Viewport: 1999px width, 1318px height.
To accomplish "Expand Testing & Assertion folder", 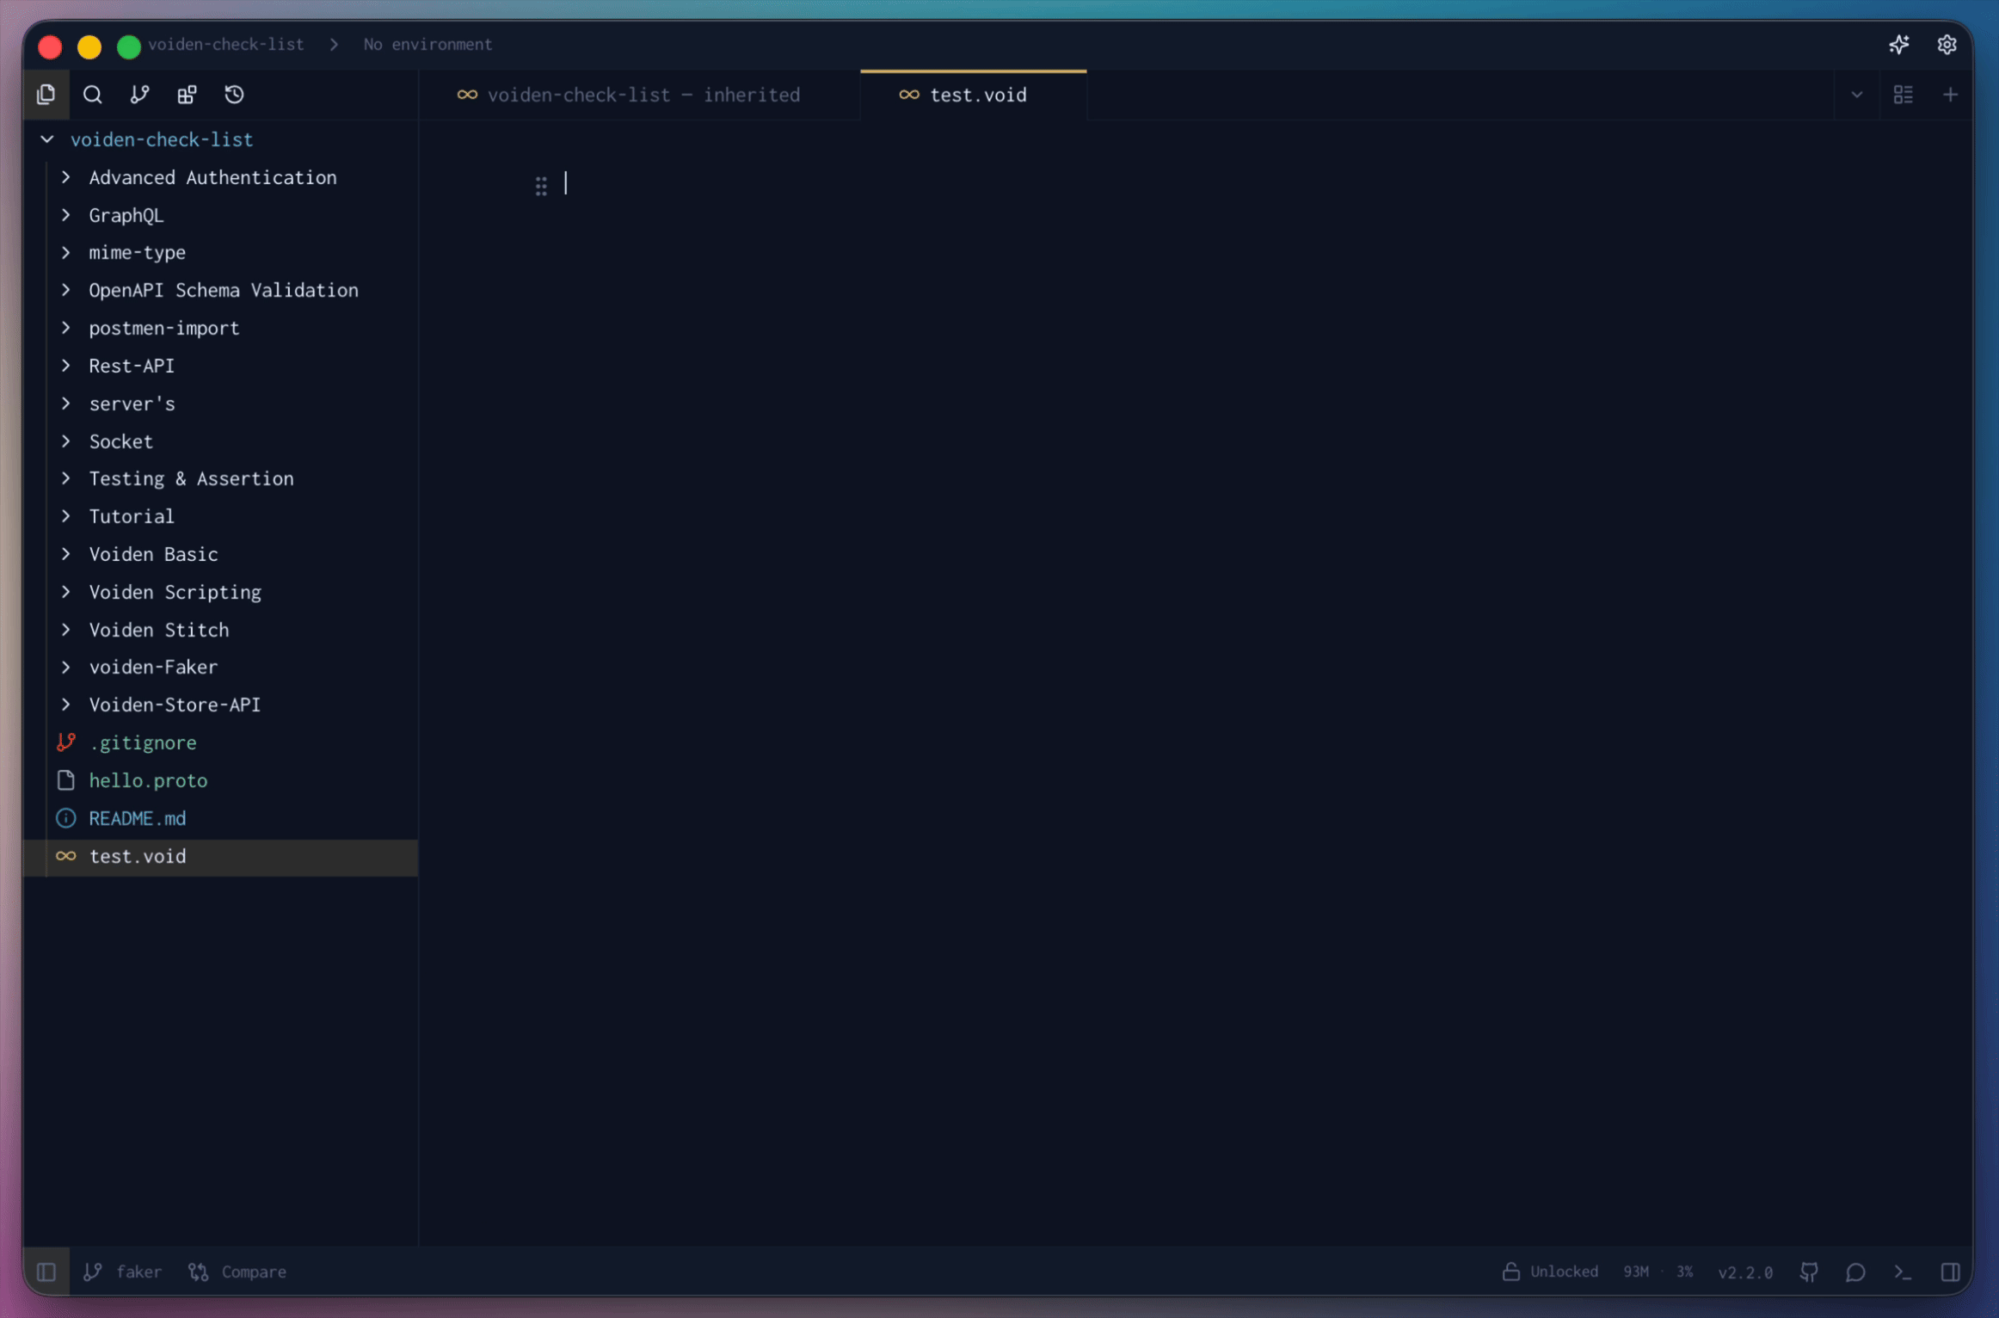I will [222, 478].
